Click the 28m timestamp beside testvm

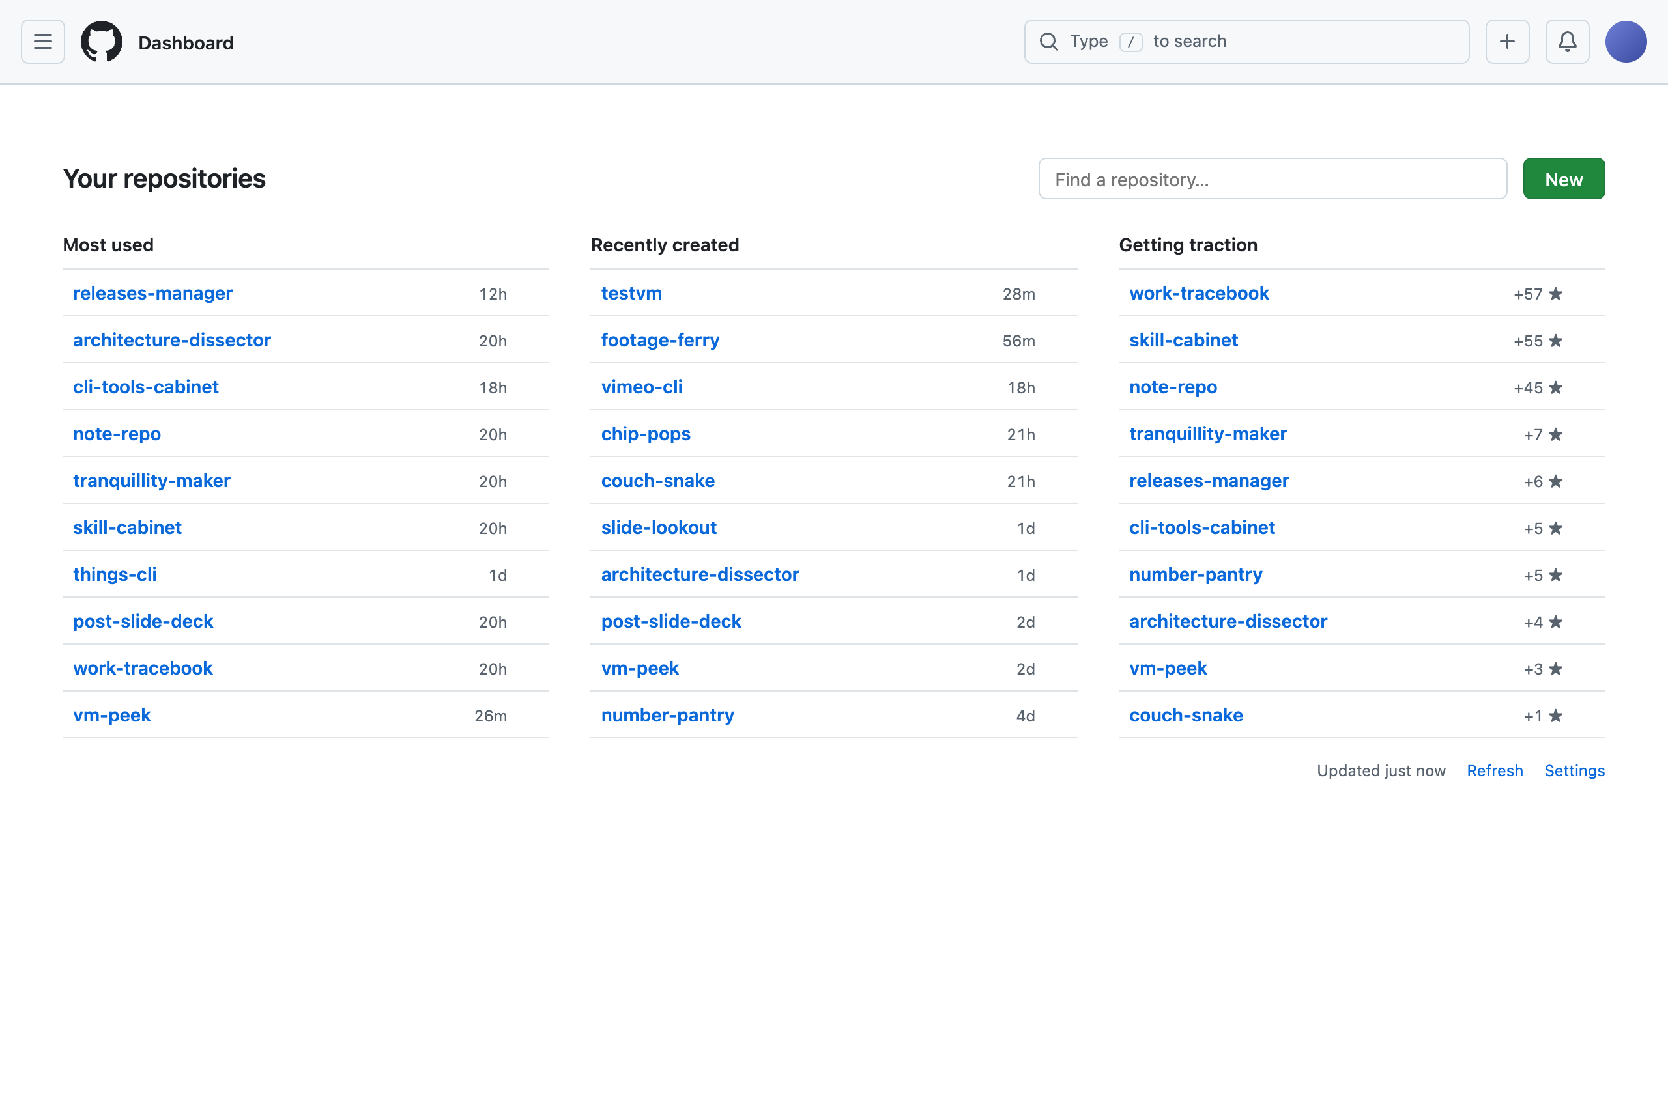pos(1018,294)
